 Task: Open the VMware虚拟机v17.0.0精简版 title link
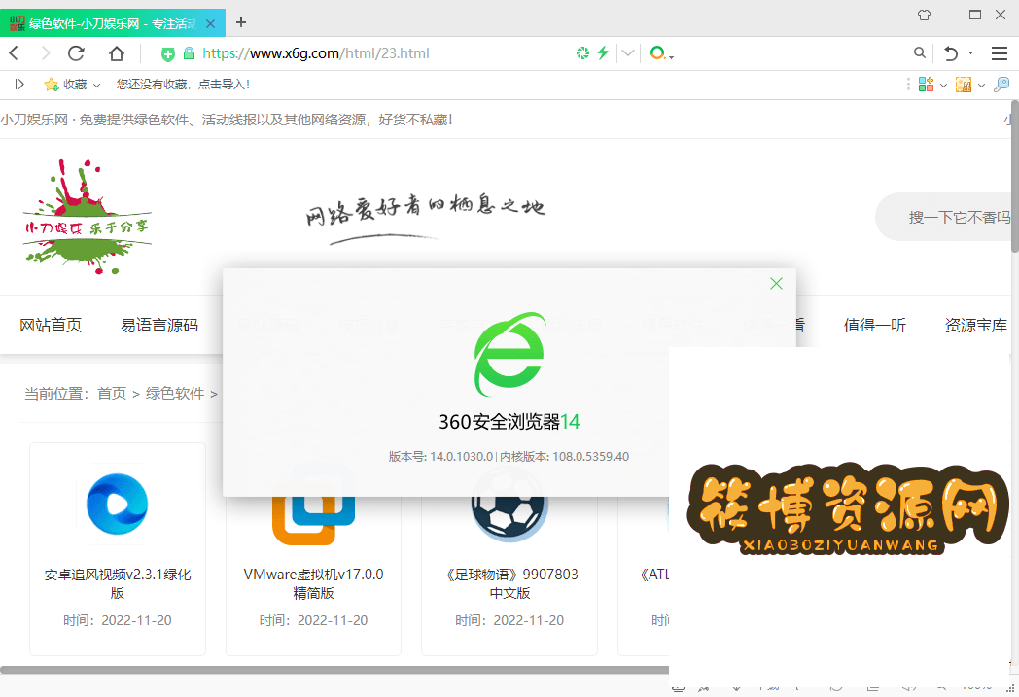tap(313, 583)
